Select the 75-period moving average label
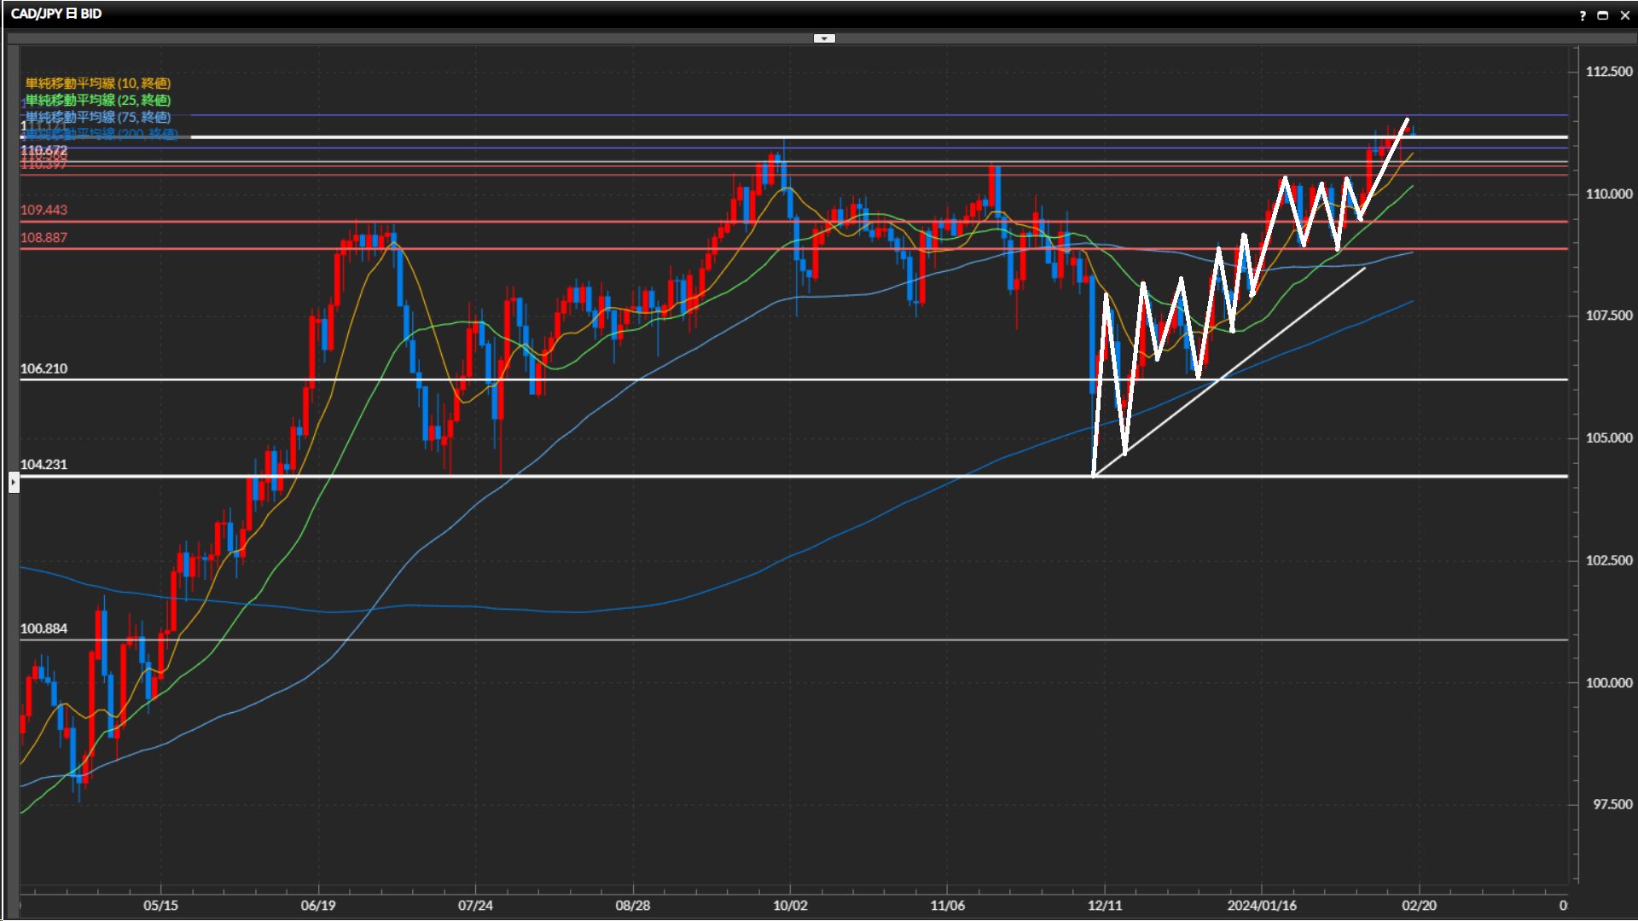 [97, 117]
